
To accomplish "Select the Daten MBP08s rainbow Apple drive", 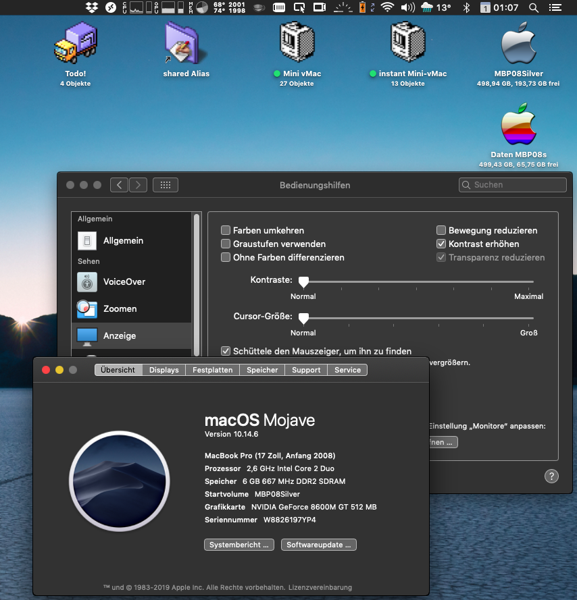I will (518, 124).
